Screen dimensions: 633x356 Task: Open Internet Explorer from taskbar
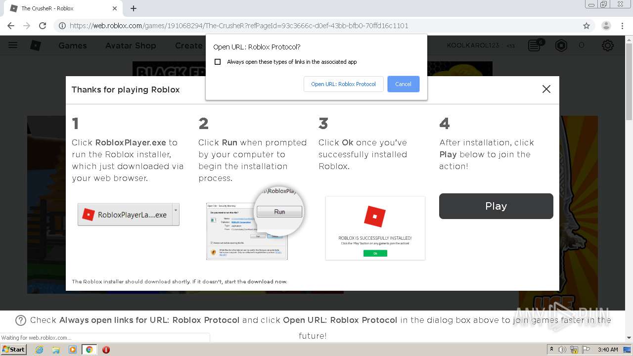click(39, 350)
